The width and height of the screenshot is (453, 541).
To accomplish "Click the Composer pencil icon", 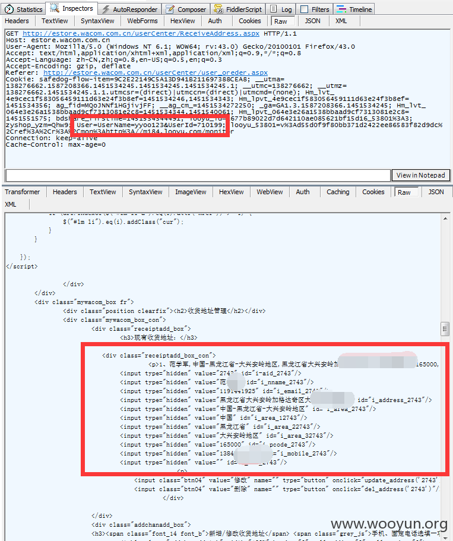I will pyautogui.click(x=170, y=10).
